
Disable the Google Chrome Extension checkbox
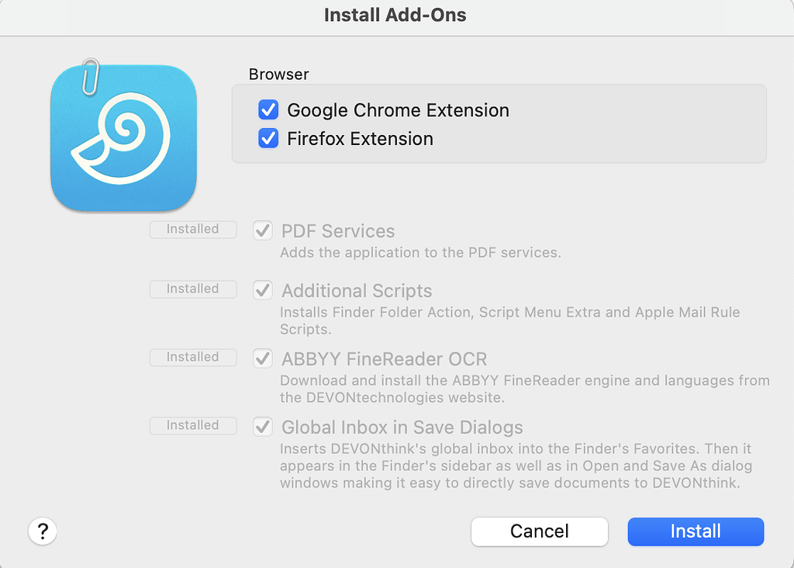point(268,110)
